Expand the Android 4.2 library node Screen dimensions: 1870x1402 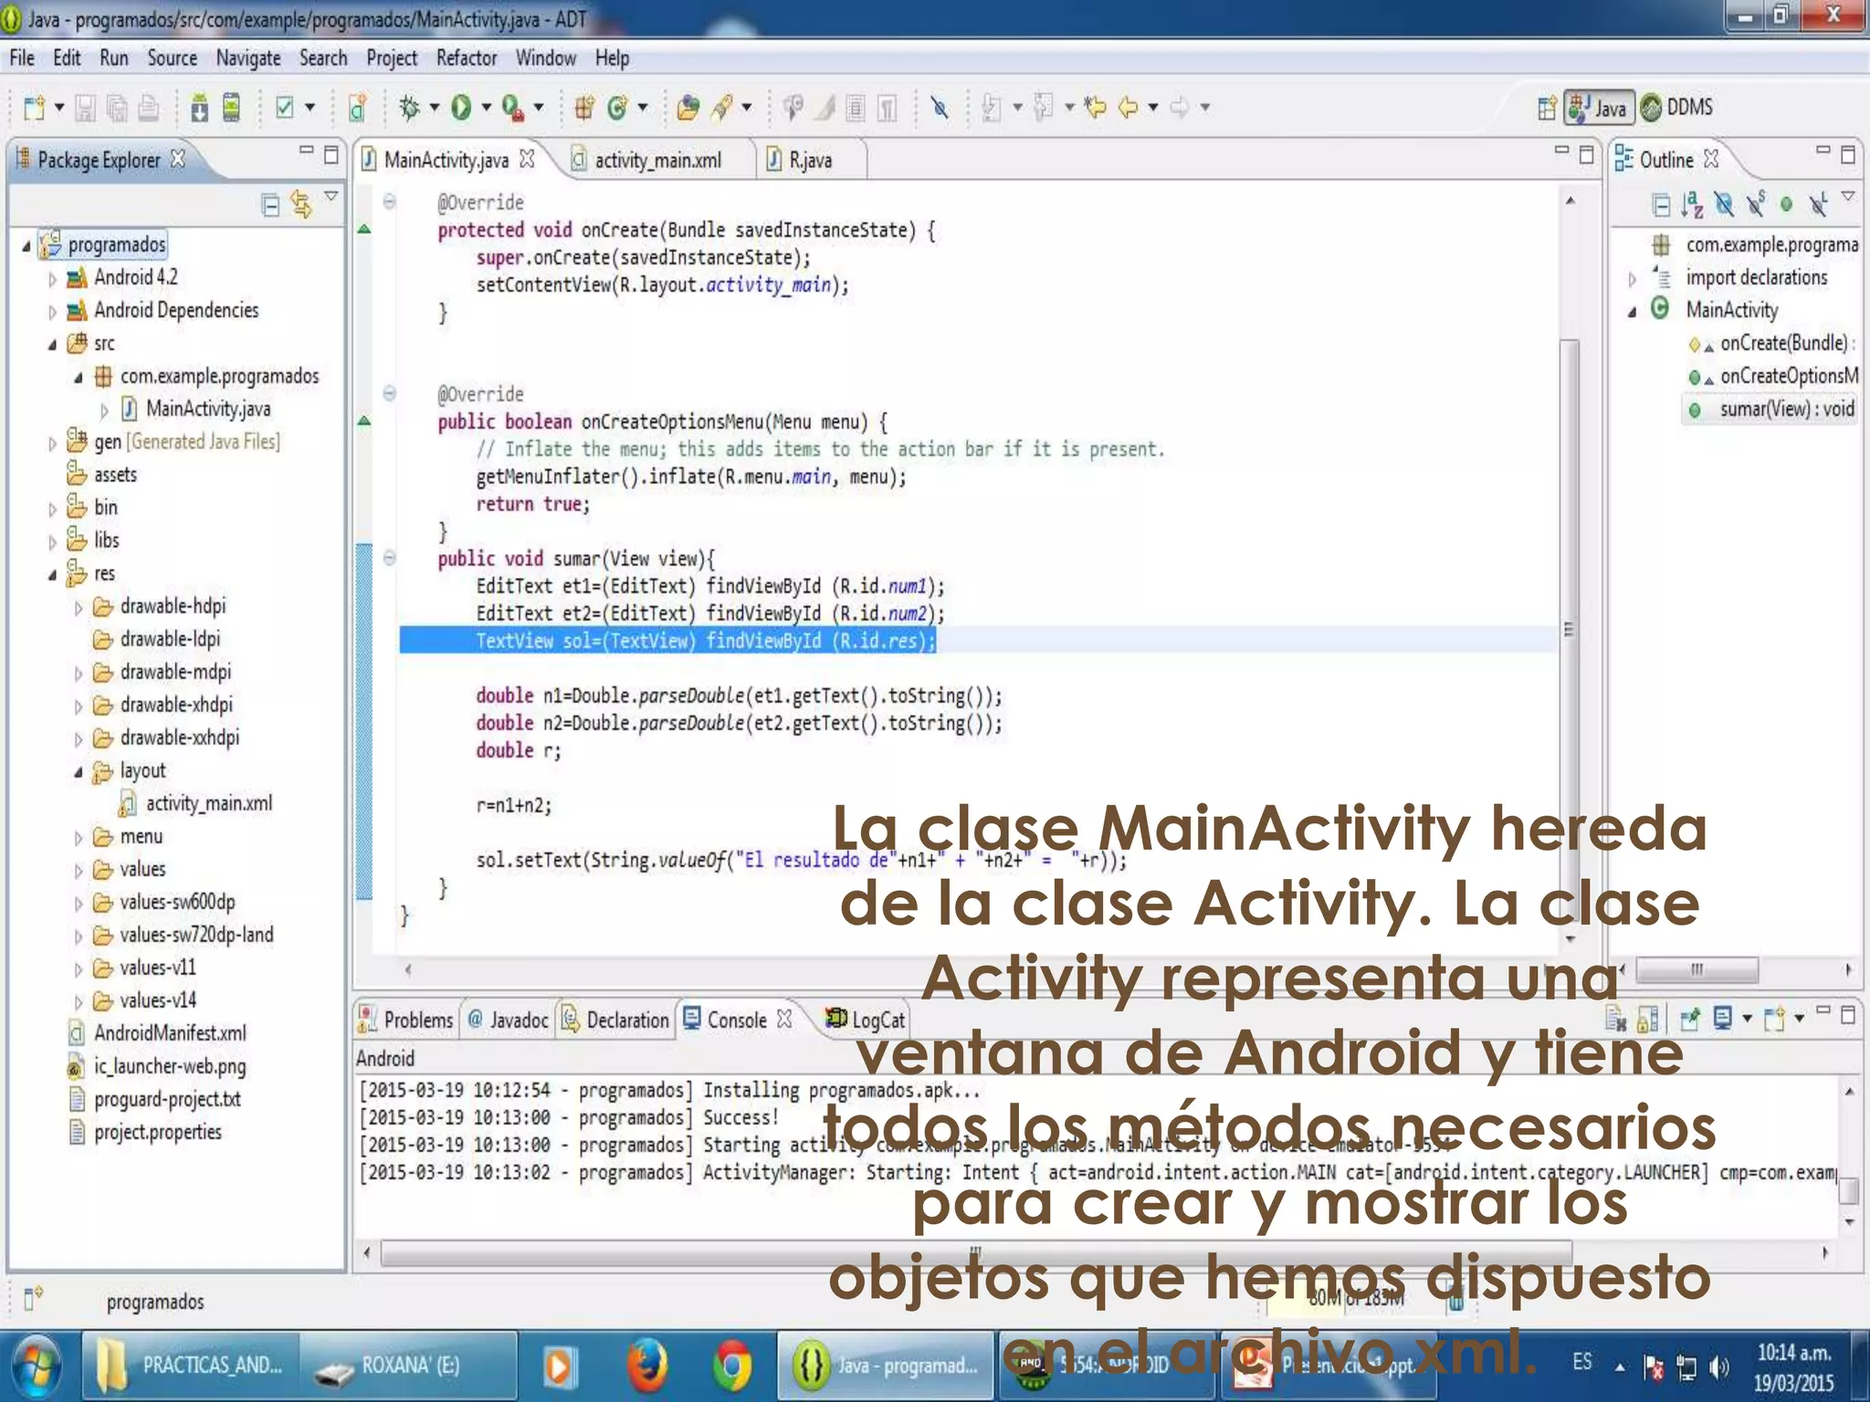point(52,278)
